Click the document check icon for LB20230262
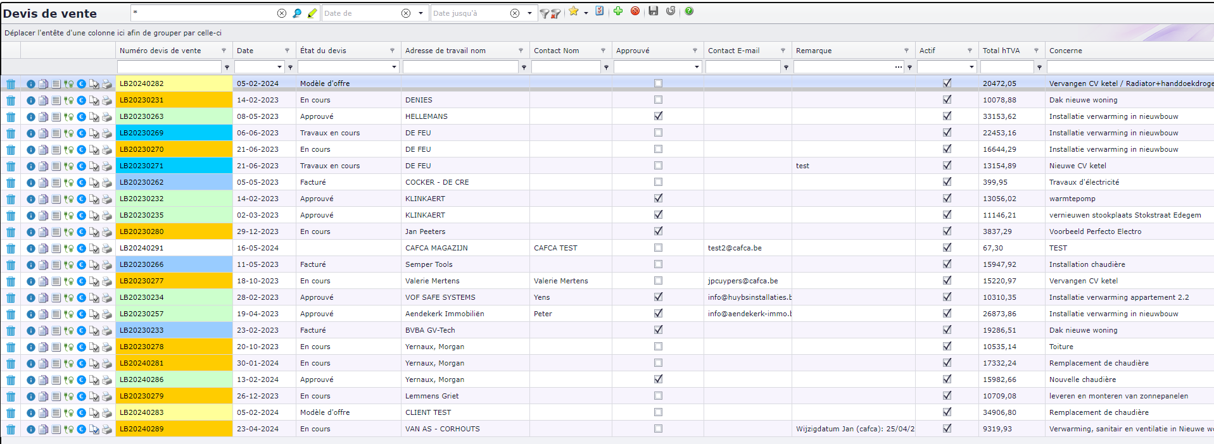The width and height of the screenshot is (1214, 444). [x=94, y=182]
